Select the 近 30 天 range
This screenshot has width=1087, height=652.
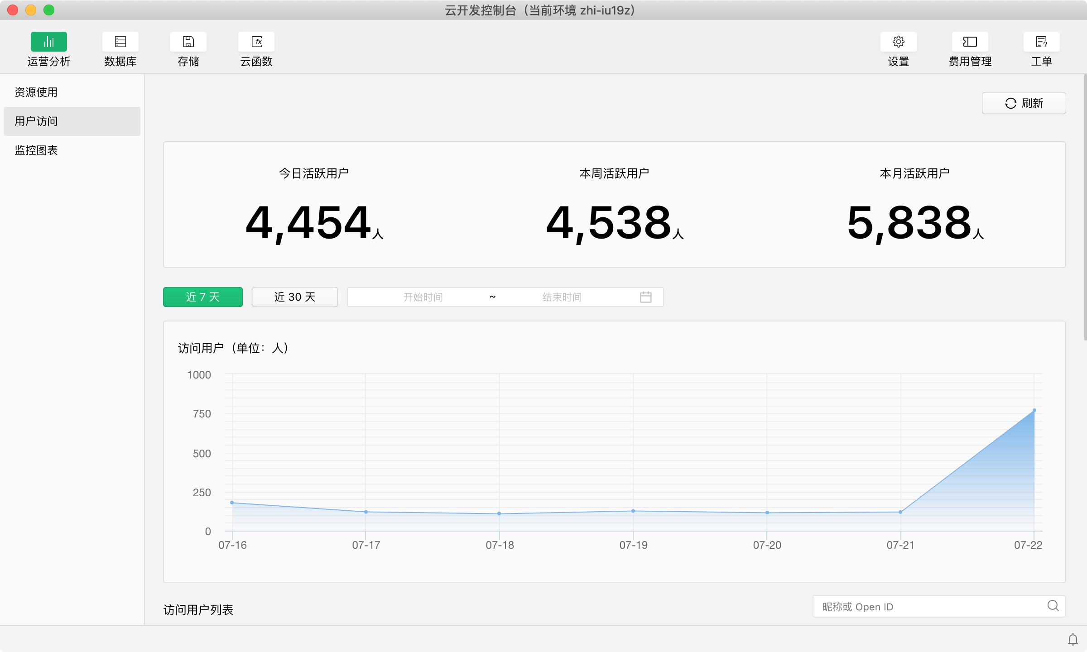pyautogui.click(x=294, y=297)
